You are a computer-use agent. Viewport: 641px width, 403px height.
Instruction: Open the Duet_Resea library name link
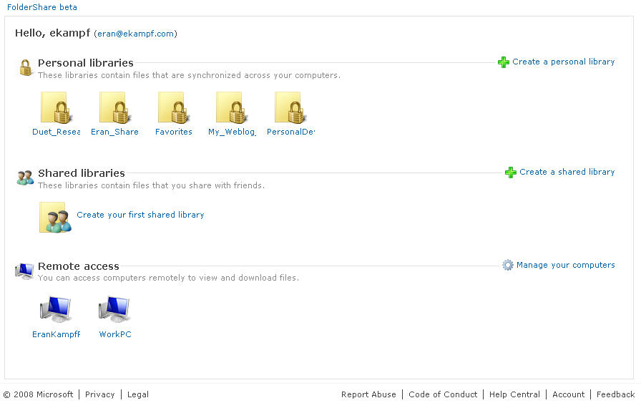tap(56, 132)
